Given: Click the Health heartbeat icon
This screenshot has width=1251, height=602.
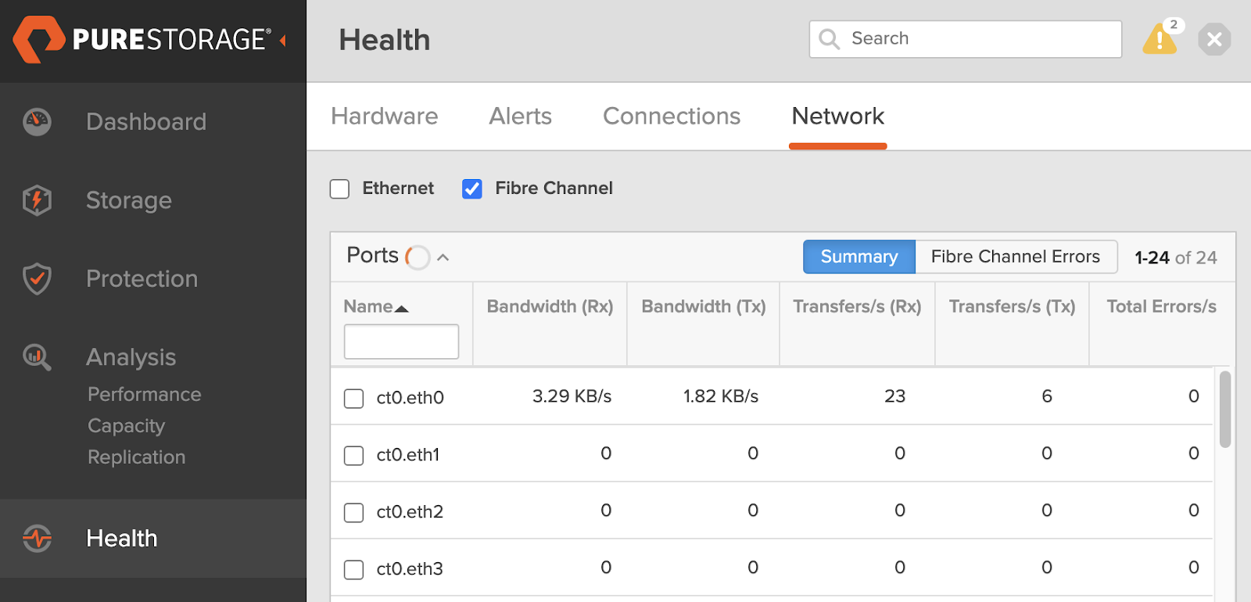Looking at the screenshot, I should [37, 538].
